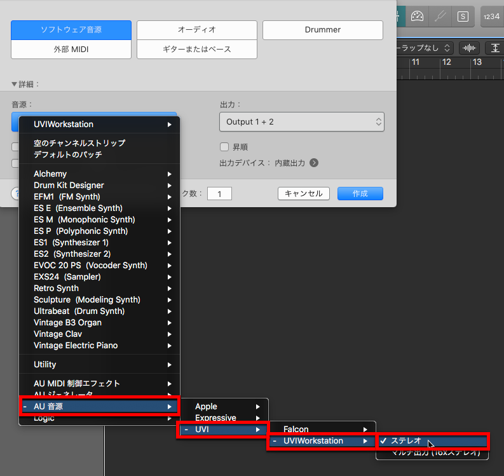The width and height of the screenshot is (504, 476).
Task: Choose デフォルトのパッチ from menu
Action: (100, 154)
